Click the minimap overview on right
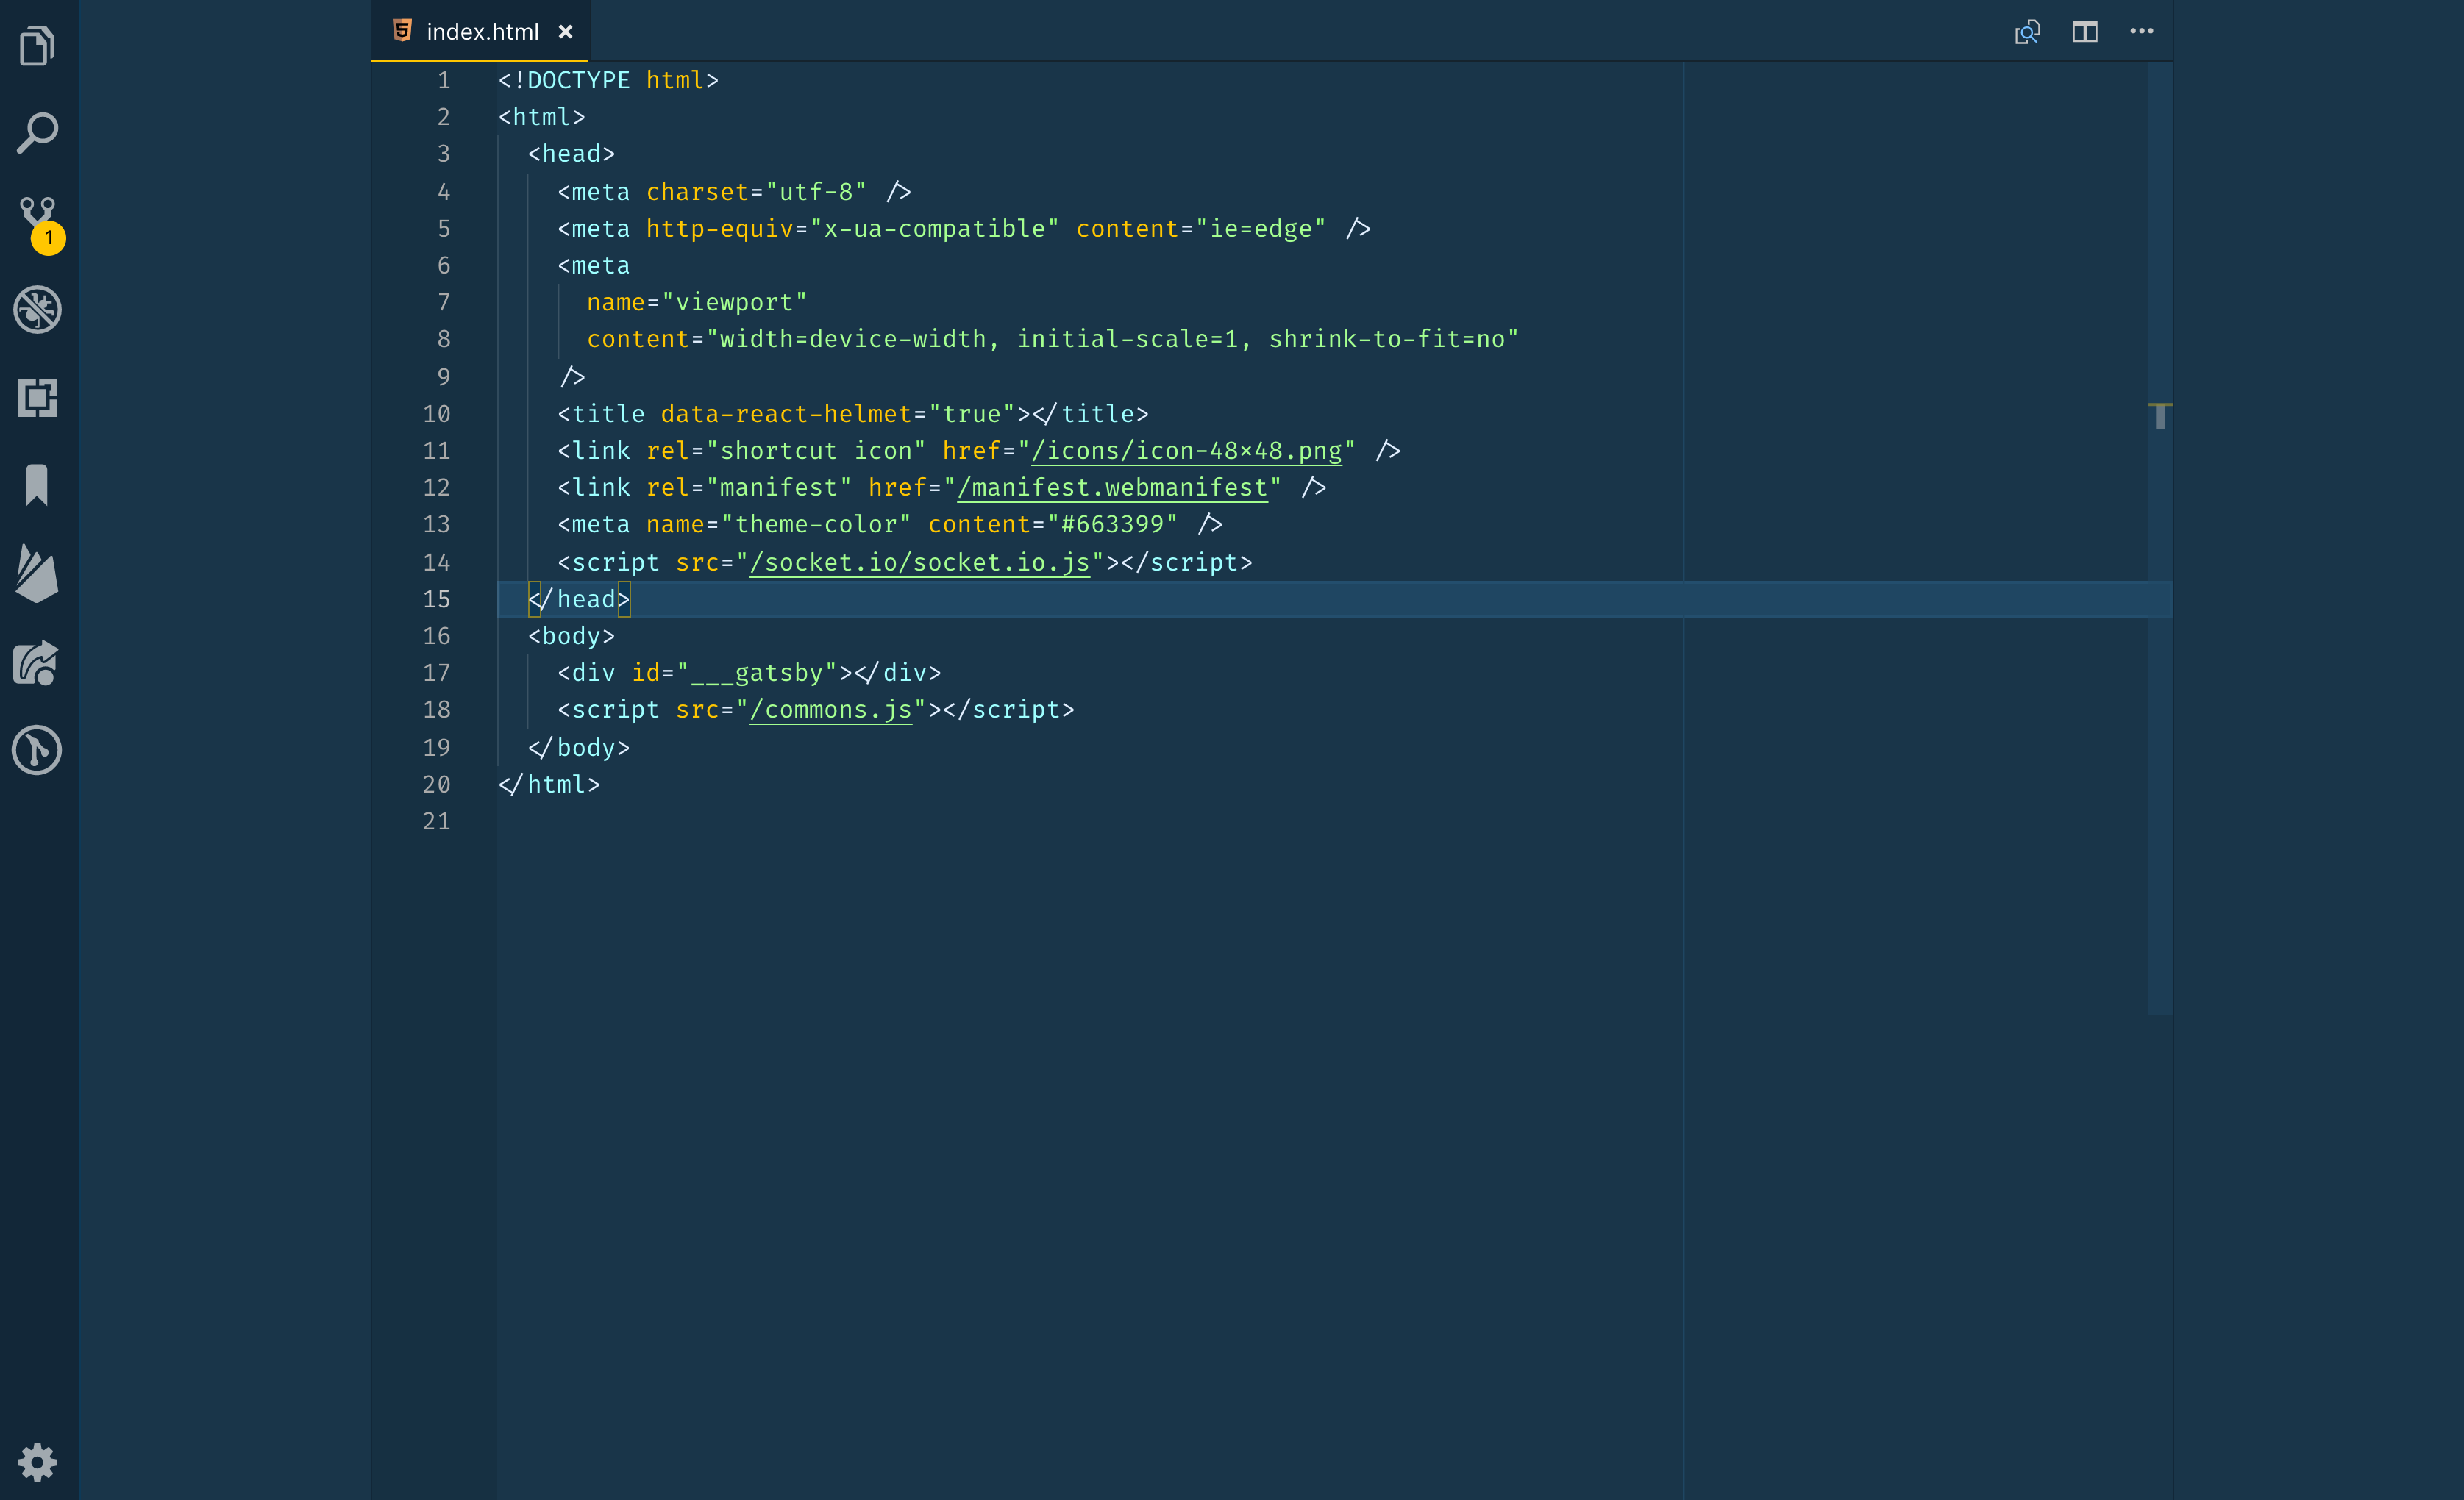 tap(2159, 540)
